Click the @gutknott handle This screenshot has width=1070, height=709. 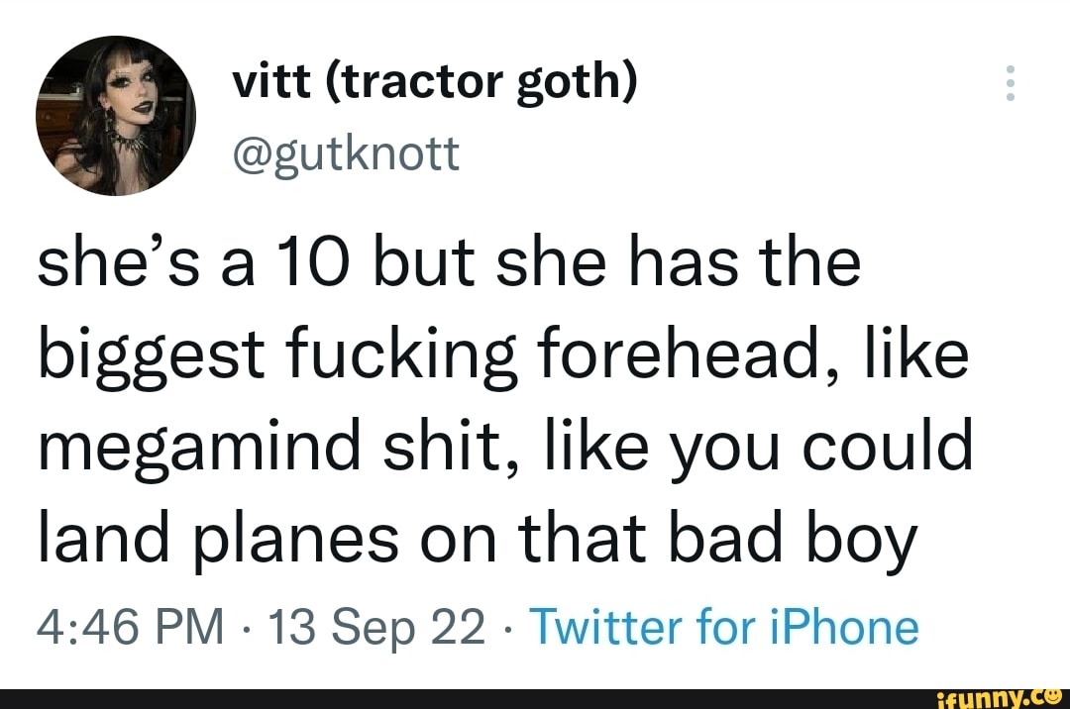click(x=348, y=152)
